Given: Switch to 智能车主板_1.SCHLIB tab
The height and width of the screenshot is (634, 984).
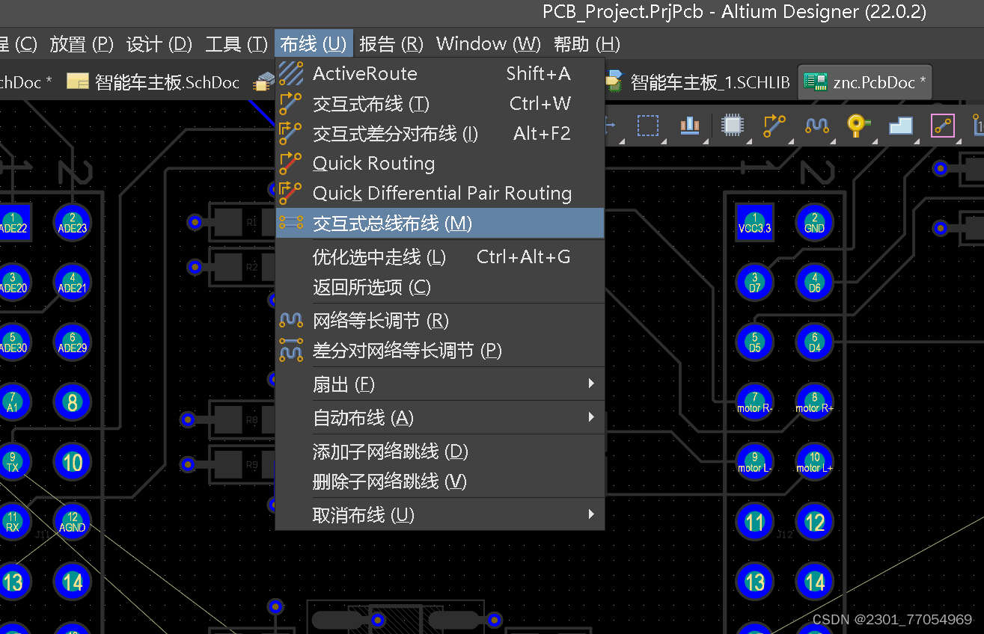Looking at the screenshot, I should tap(697, 82).
